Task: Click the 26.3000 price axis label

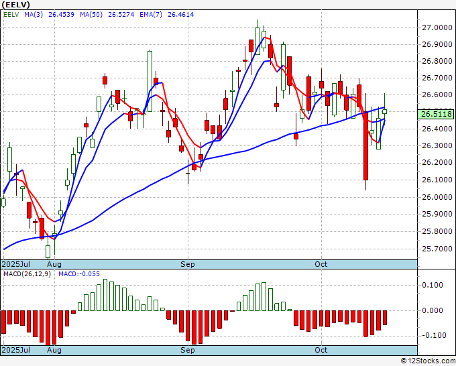Action: 437,145
